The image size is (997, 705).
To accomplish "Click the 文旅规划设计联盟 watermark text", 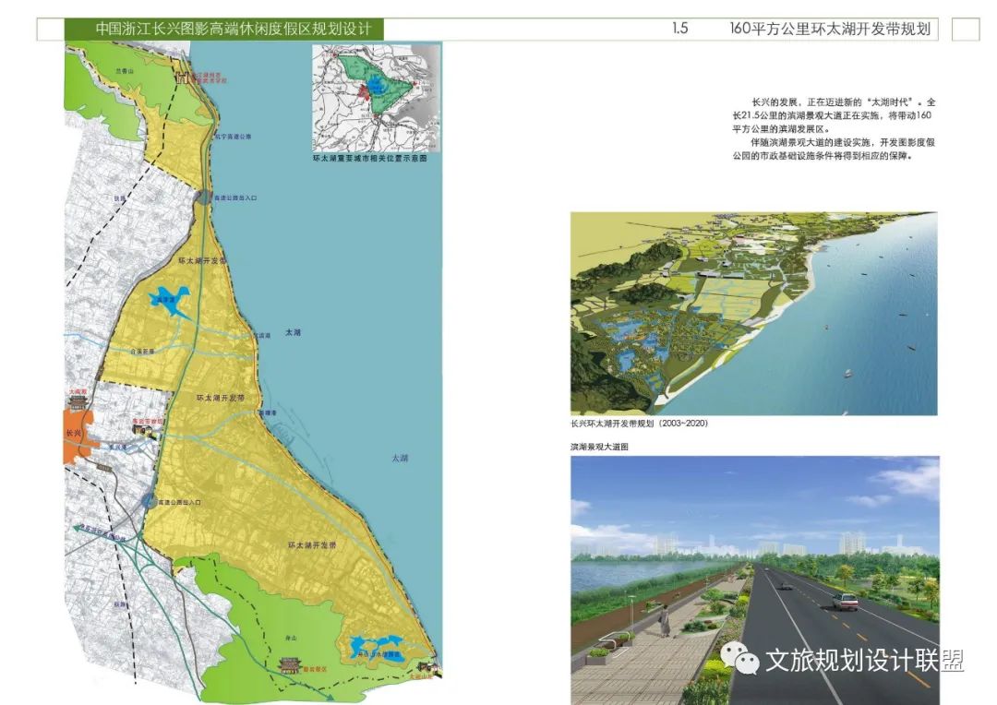I will (x=864, y=661).
